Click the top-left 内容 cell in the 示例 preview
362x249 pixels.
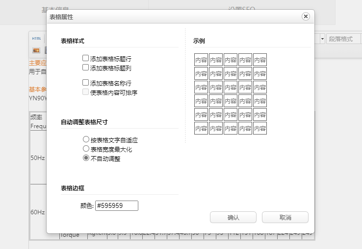201,60
